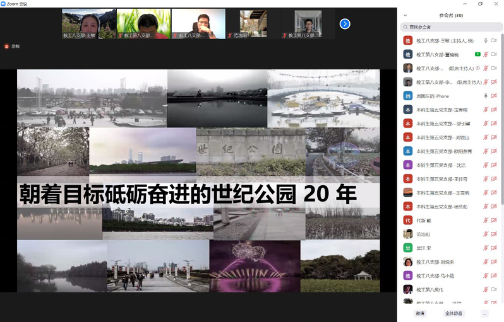Collapse the participants panel with the top chevron
This screenshot has height=322, width=504.
[405, 15]
